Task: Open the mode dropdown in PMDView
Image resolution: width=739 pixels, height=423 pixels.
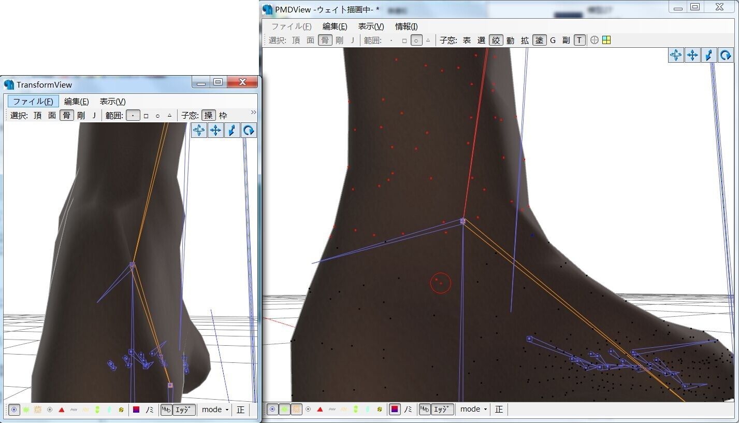Action: pos(473,410)
